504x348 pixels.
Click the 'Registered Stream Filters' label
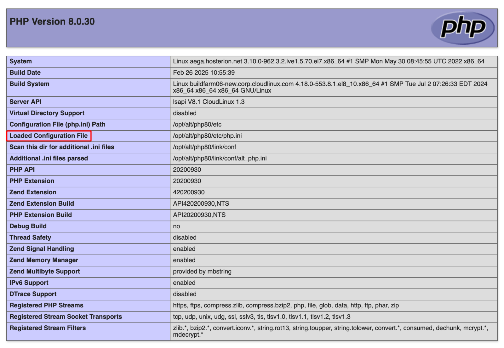(48, 328)
